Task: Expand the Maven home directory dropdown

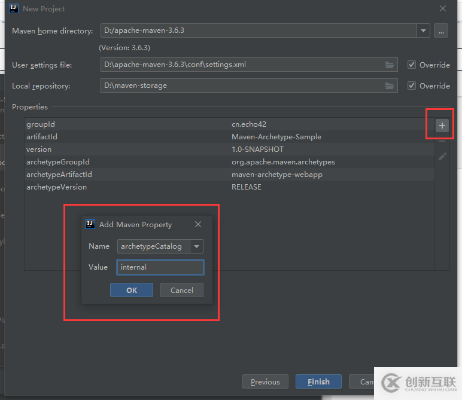Action: 424,30
